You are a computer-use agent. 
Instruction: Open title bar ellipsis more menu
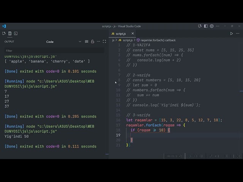(x=218, y=26)
